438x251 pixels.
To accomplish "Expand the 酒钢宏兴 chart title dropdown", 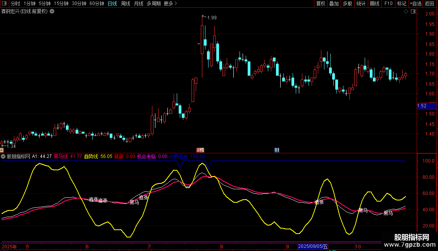I will [x=52, y=12].
